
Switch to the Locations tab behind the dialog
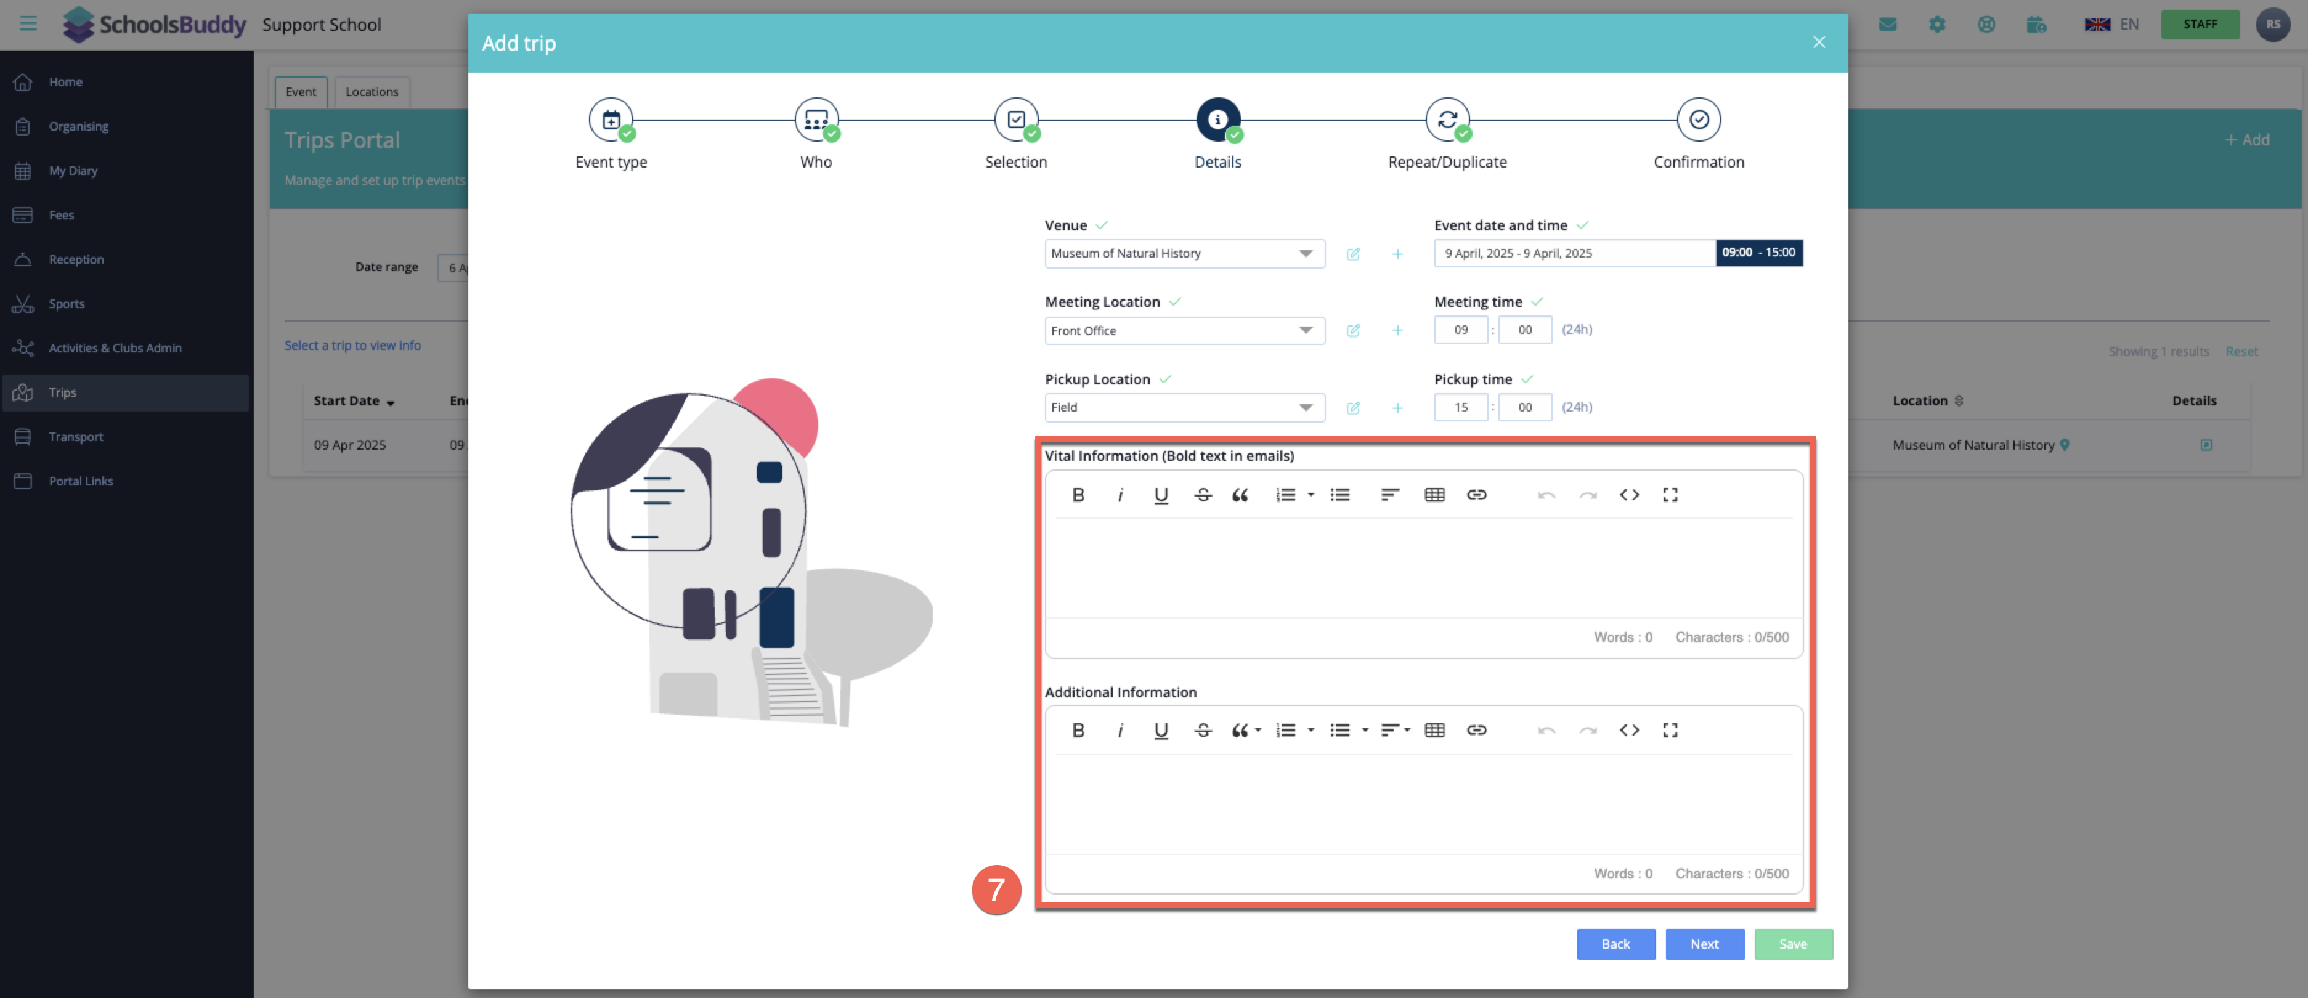[x=372, y=91]
